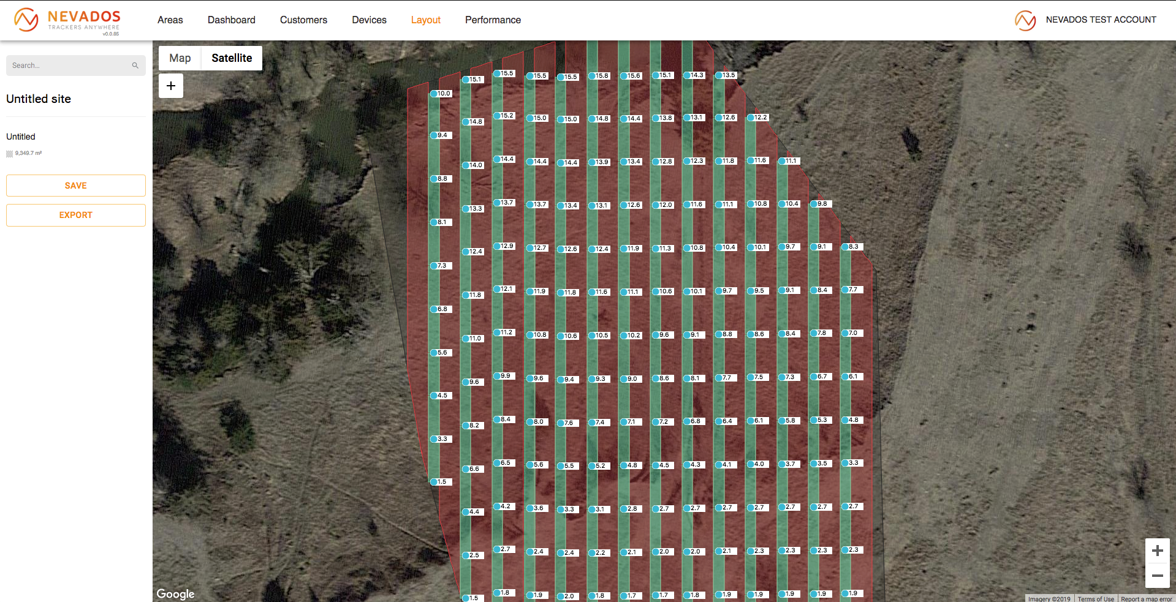Open the Terms of Use link
This screenshot has width=1176, height=602.
pyautogui.click(x=1096, y=598)
